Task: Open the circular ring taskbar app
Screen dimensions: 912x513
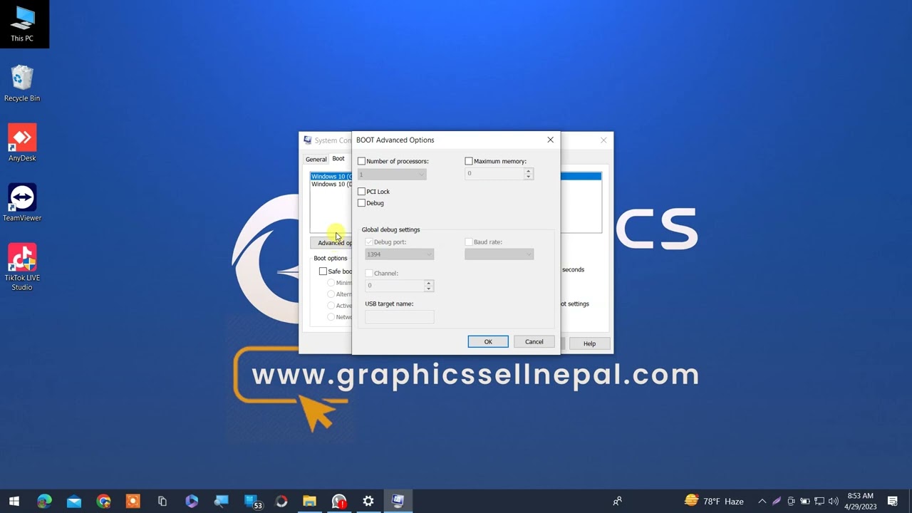Action: pyautogui.click(x=281, y=502)
